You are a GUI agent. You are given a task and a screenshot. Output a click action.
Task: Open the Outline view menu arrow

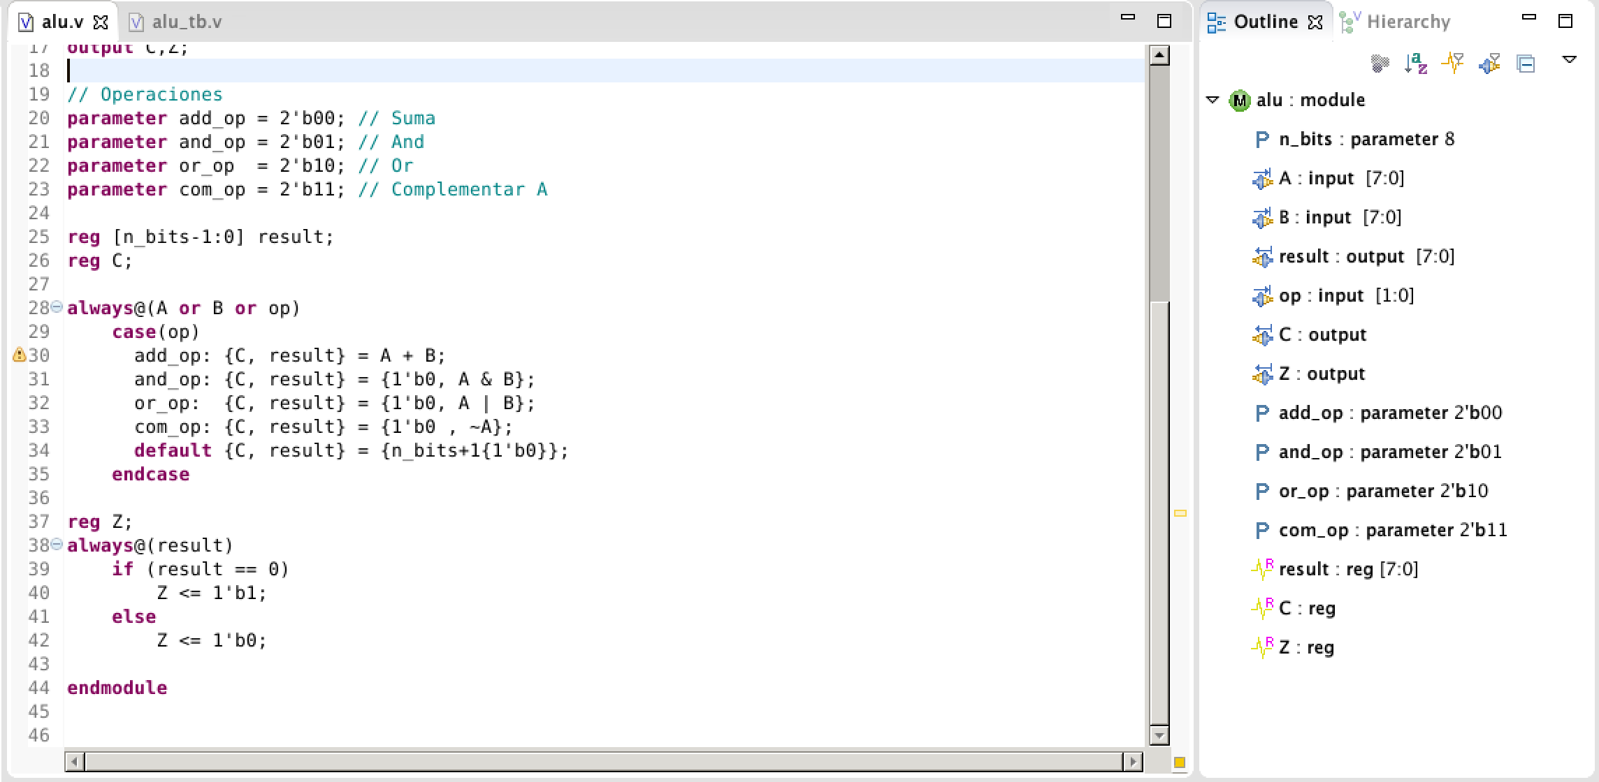(1569, 60)
